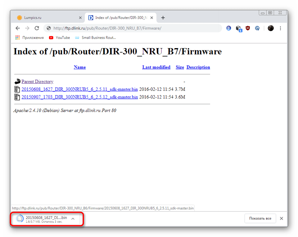Reload the firmware index page
Viewport: 298px width, 237px height.
point(37,28)
